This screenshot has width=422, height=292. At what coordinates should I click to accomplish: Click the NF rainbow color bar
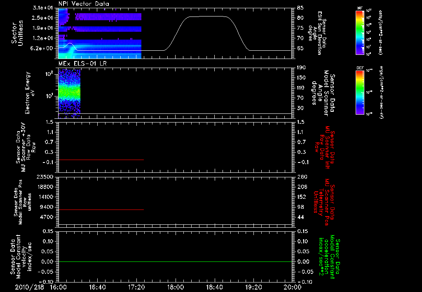tap(360, 32)
